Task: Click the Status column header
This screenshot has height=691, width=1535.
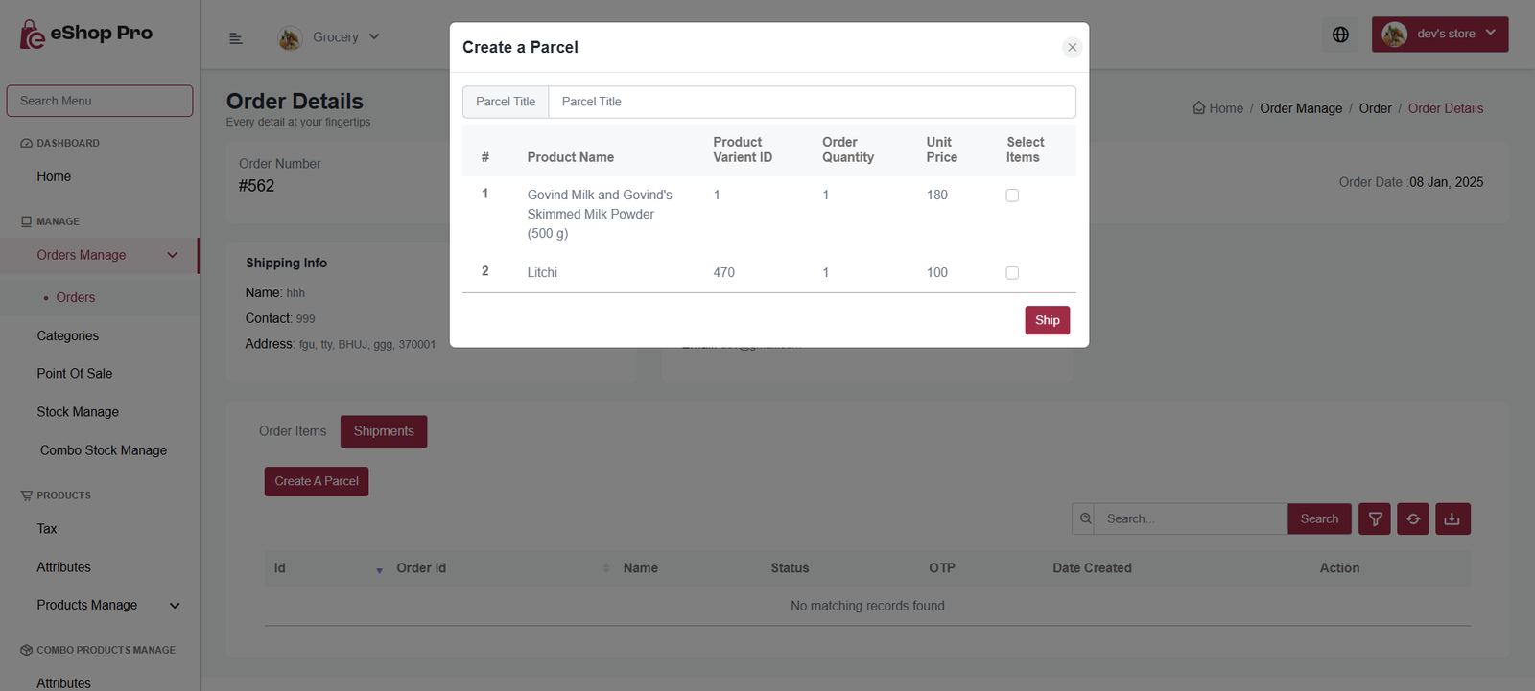Action: [790, 568]
